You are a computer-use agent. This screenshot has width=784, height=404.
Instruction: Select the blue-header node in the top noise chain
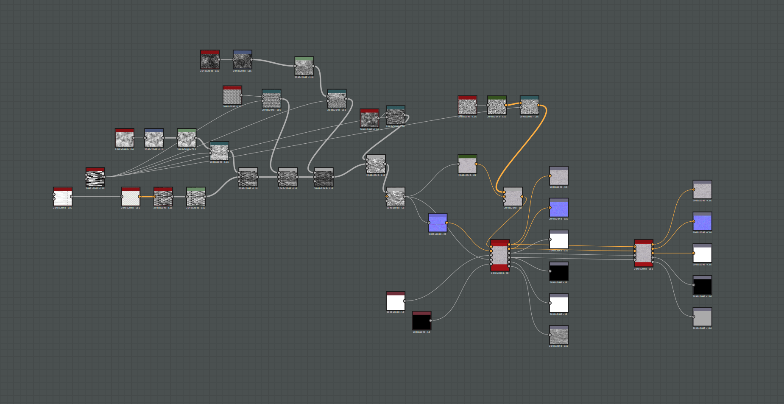[242, 59]
